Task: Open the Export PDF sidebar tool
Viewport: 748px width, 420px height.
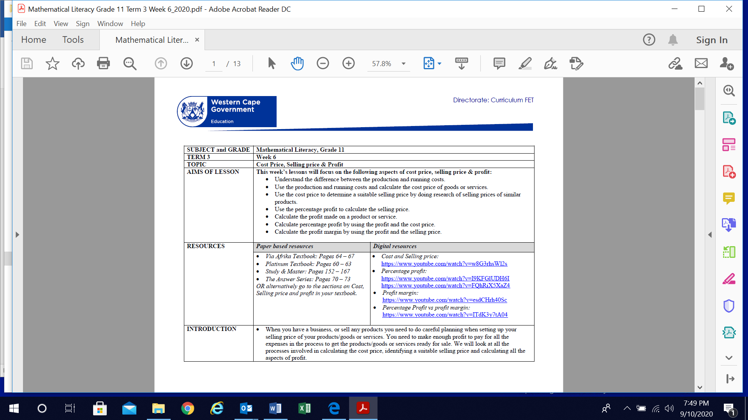Action: [729, 118]
